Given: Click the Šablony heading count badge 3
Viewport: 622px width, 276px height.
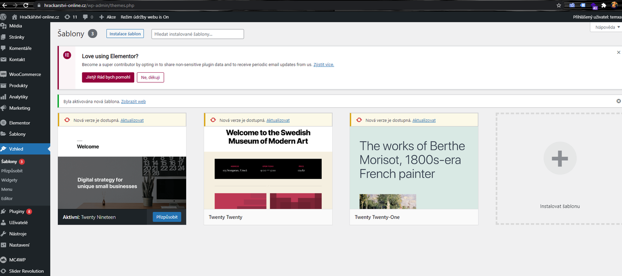Looking at the screenshot, I should pos(93,33).
